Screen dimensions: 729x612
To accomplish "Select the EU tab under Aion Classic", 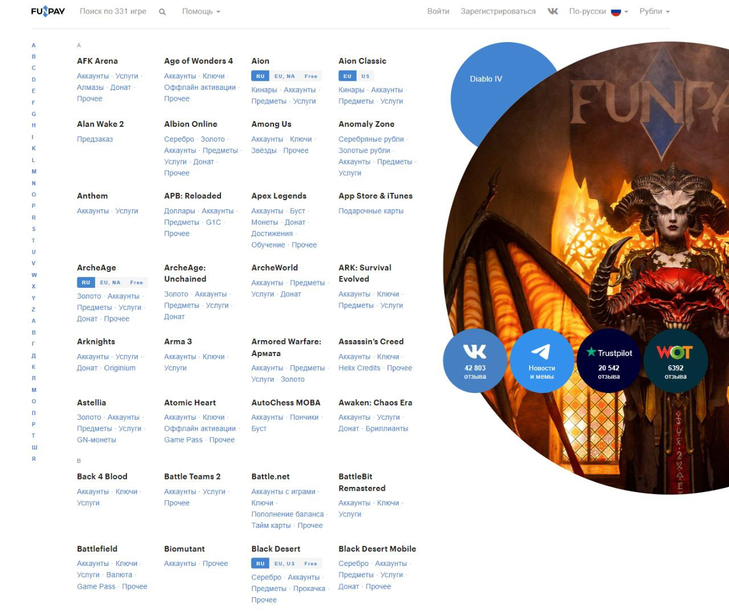I will 347,76.
